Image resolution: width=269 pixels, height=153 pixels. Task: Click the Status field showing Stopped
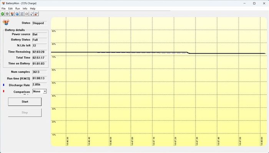pyautogui.click(x=40, y=23)
